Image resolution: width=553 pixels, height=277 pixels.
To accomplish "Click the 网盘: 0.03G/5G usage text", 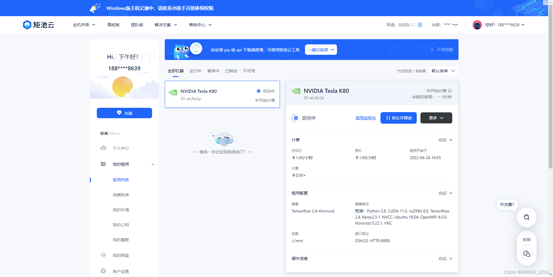I will tap(401, 25).
